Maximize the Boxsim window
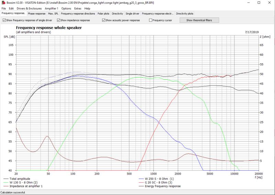This screenshot has width=275, height=195. 259,3
